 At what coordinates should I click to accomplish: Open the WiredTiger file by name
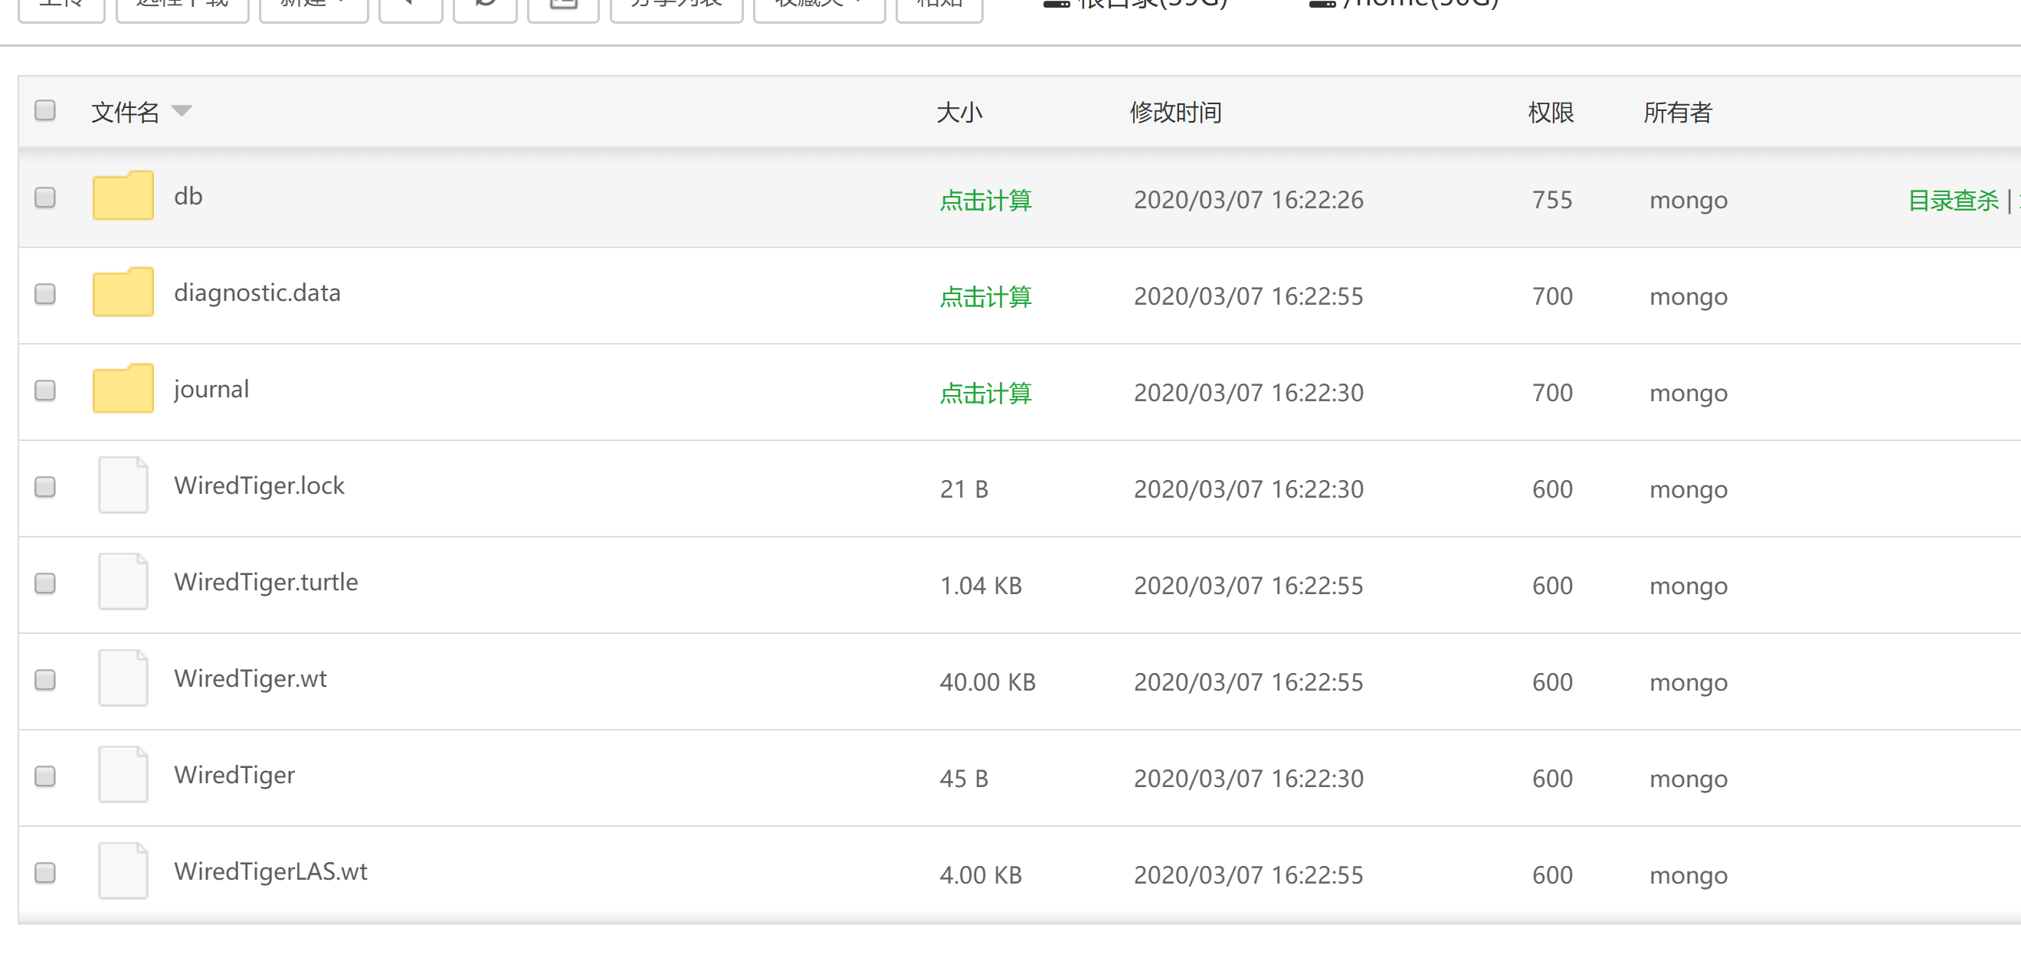click(x=234, y=776)
